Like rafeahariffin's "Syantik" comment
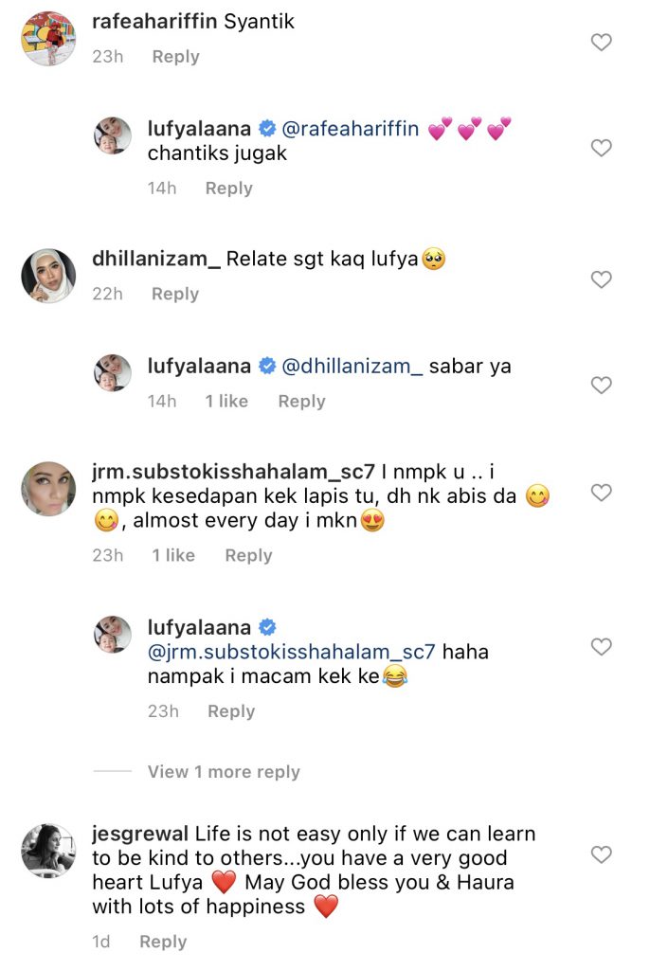Viewport: 650px width, 970px height. click(x=601, y=43)
